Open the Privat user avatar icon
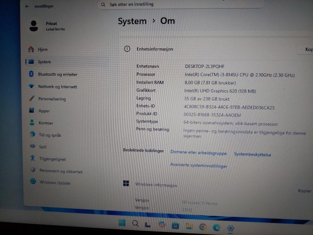 tap(34, 26)
